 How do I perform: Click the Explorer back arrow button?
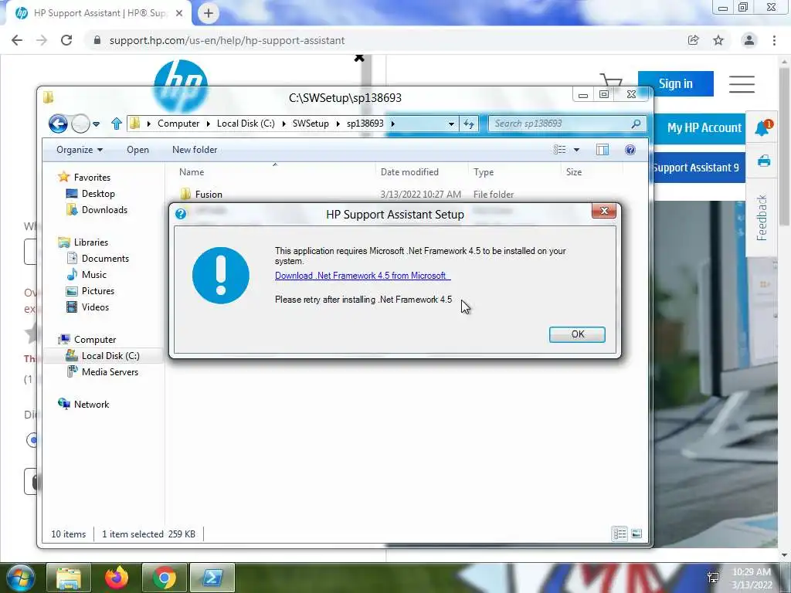[x=58, y=124]
